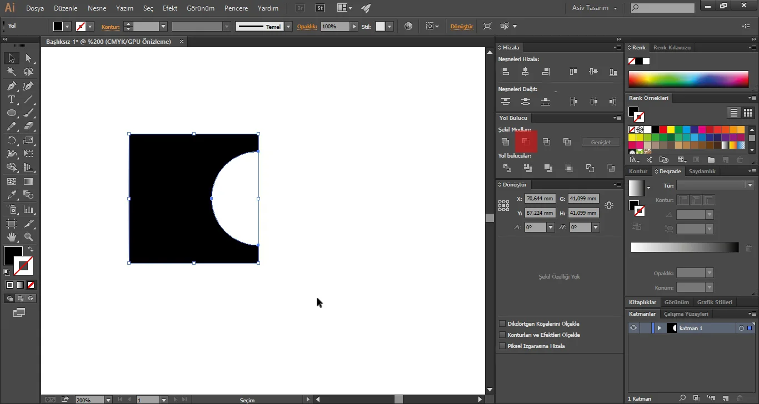Open Çalışma Yüzeyleri tab
The height and width of the screenshot is (404, 759).
686,314
